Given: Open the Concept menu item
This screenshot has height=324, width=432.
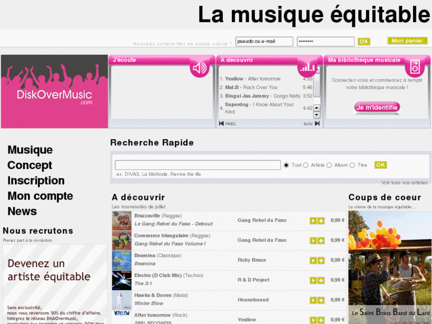Looking at the screenshot, I should tap(30, 165).
